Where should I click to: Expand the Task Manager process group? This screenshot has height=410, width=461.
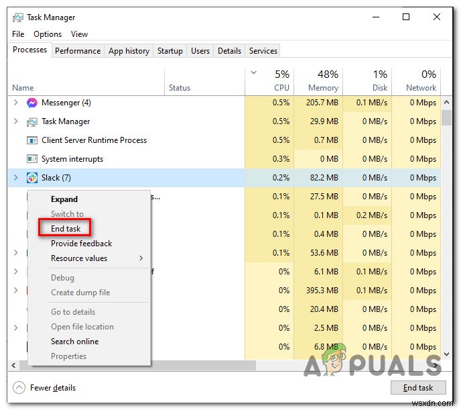pyautogui.click(x=16, y=121)
